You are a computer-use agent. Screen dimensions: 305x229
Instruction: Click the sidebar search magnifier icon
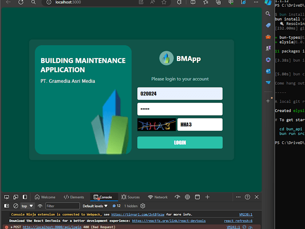[268, 14]
